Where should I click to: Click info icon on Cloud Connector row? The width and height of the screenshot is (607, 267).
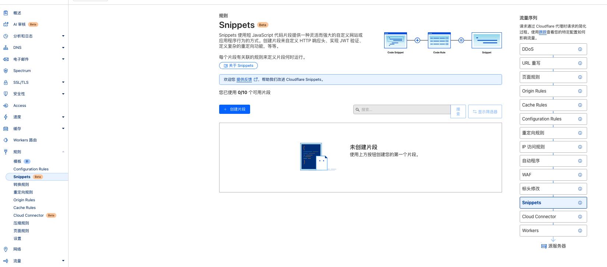[x=580, y=217]
